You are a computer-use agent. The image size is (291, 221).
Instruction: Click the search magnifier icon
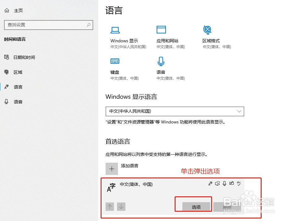[89, 25]
